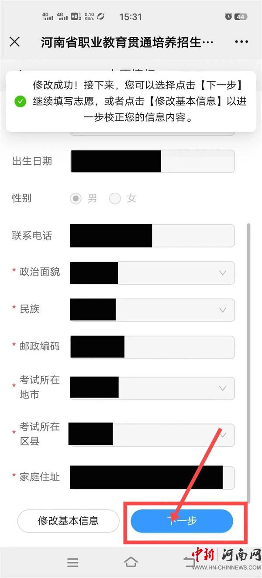Screen dimensions: 262x578
Task: Tap the home navigation icon
Action: coord(131,562)
